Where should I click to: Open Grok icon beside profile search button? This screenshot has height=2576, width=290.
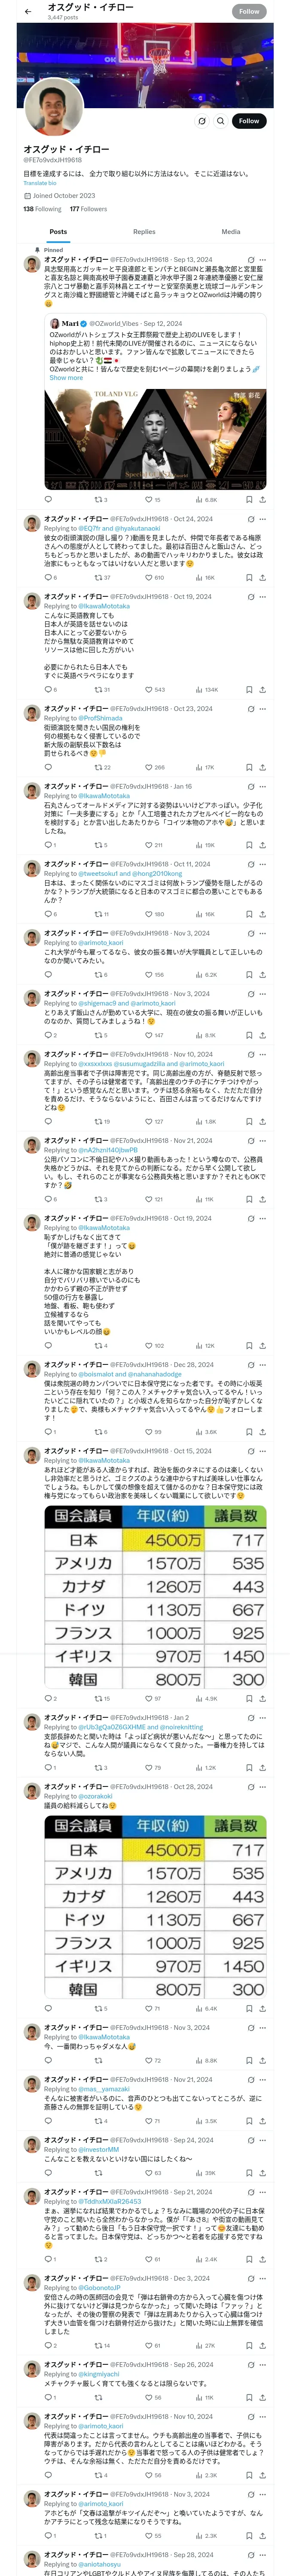point(202,121)
